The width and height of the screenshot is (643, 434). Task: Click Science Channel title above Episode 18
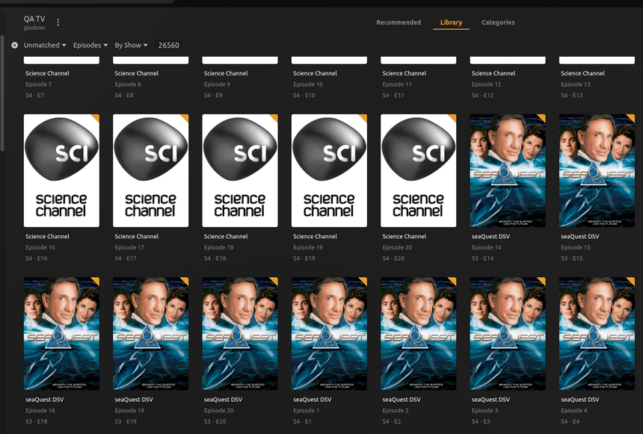coord(226,237)
